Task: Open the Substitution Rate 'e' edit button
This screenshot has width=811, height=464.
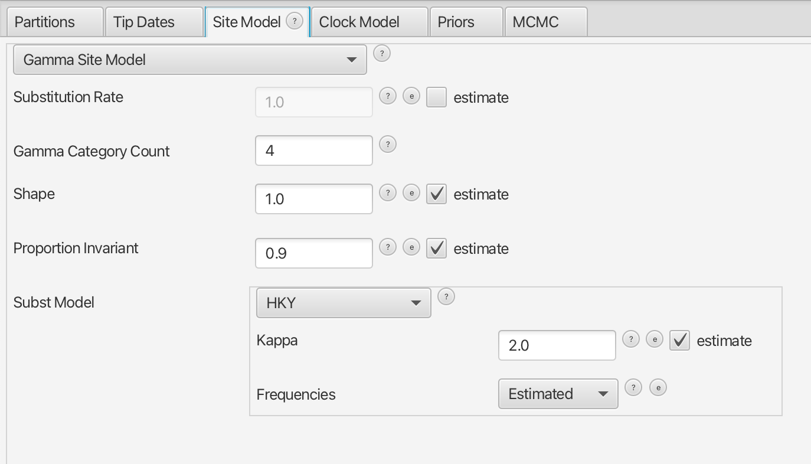Action: tap(411, 96)
